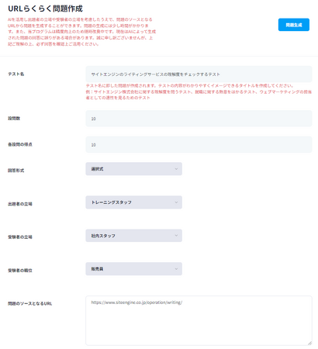The height and width of the screenshot is (349, 318).
Task: Click the URL textarea resize handle corner
Action: (309, 343)
